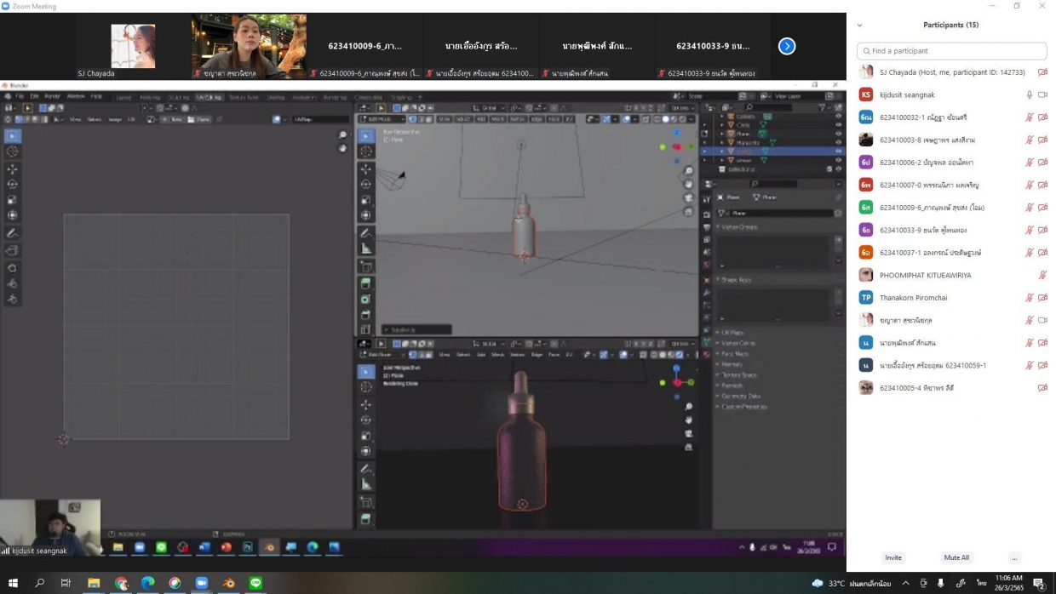
Task: Select the Extrude Region tool in upper viewport
Action: click(365, 283)
